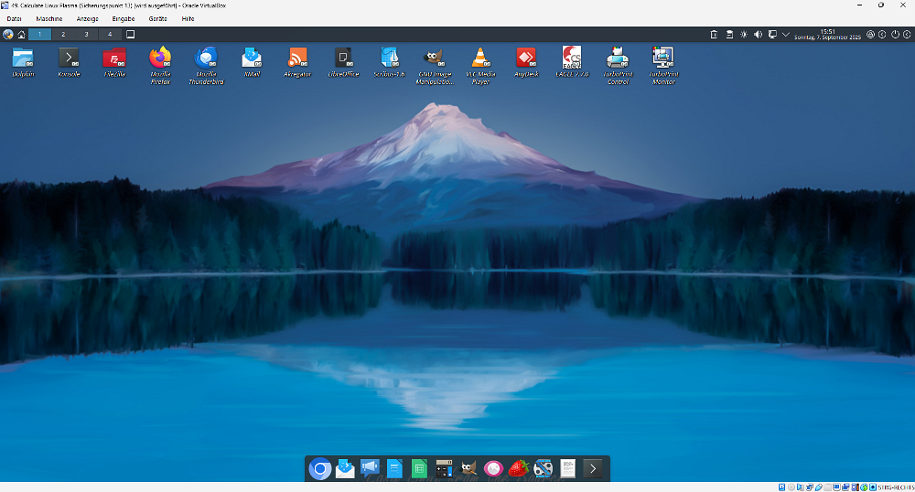Click the strawberry icon in the dock
Screen dimensions: 915x492
coord(518,469)
